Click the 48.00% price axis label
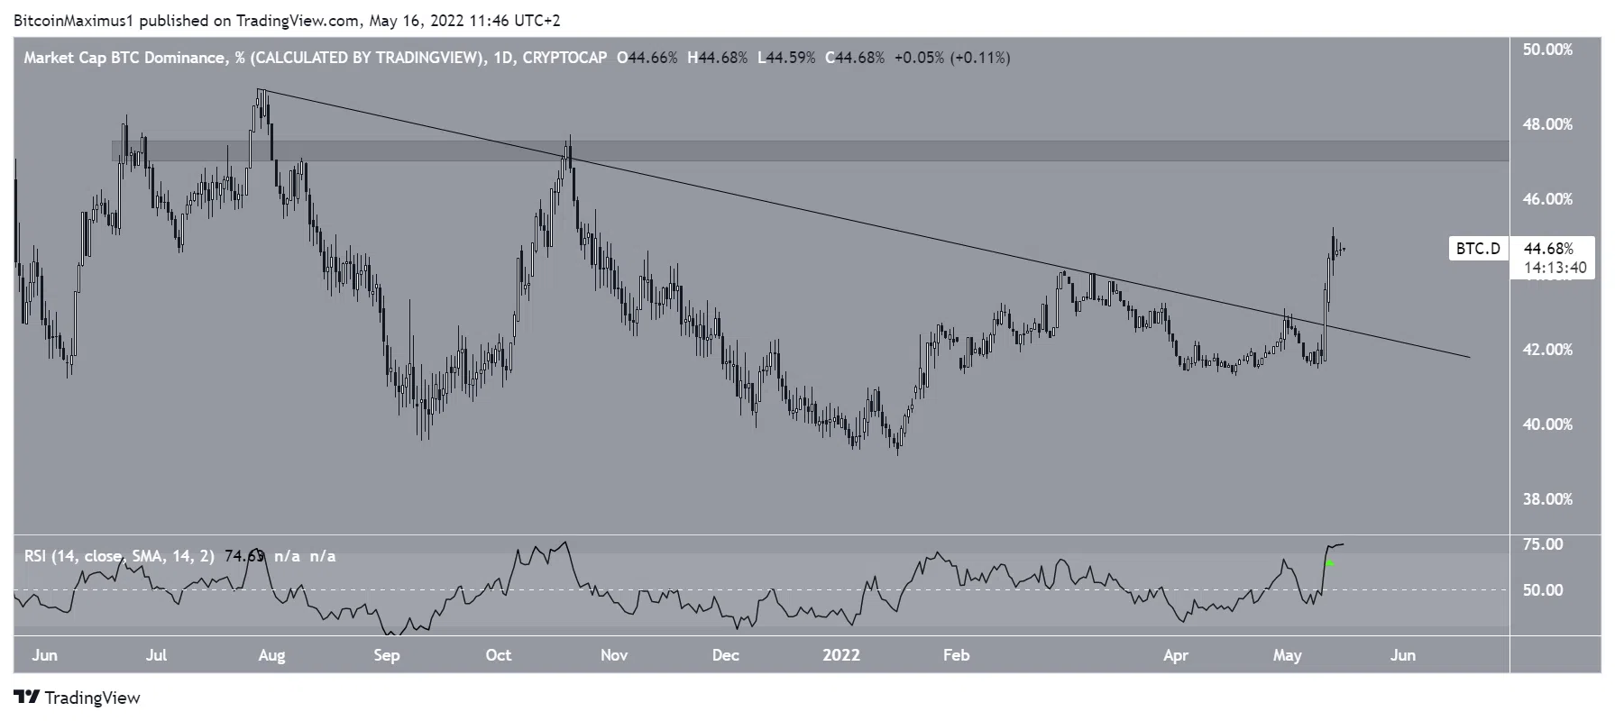This screenshot has height=721, width=1615. tap(1547, 124)
